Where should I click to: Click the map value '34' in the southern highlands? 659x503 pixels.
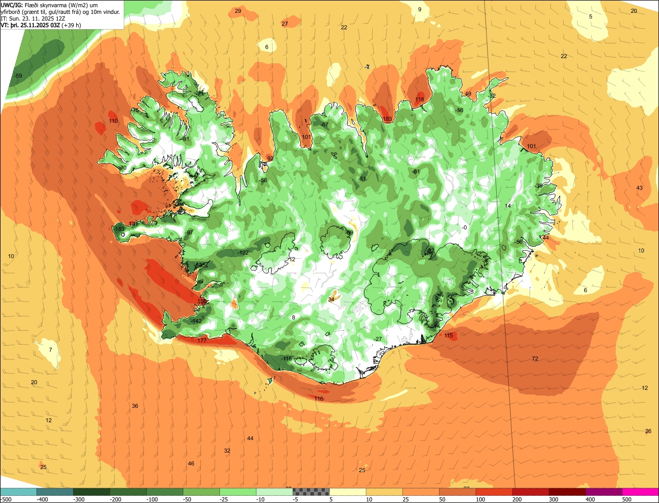(x=331, y=299)
